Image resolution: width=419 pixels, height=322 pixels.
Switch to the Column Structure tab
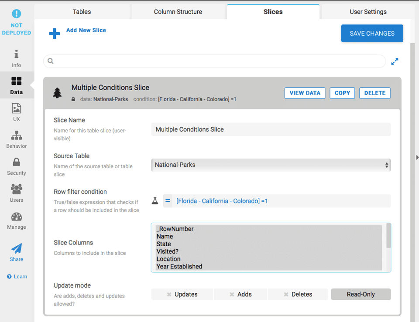pos(178,12)
